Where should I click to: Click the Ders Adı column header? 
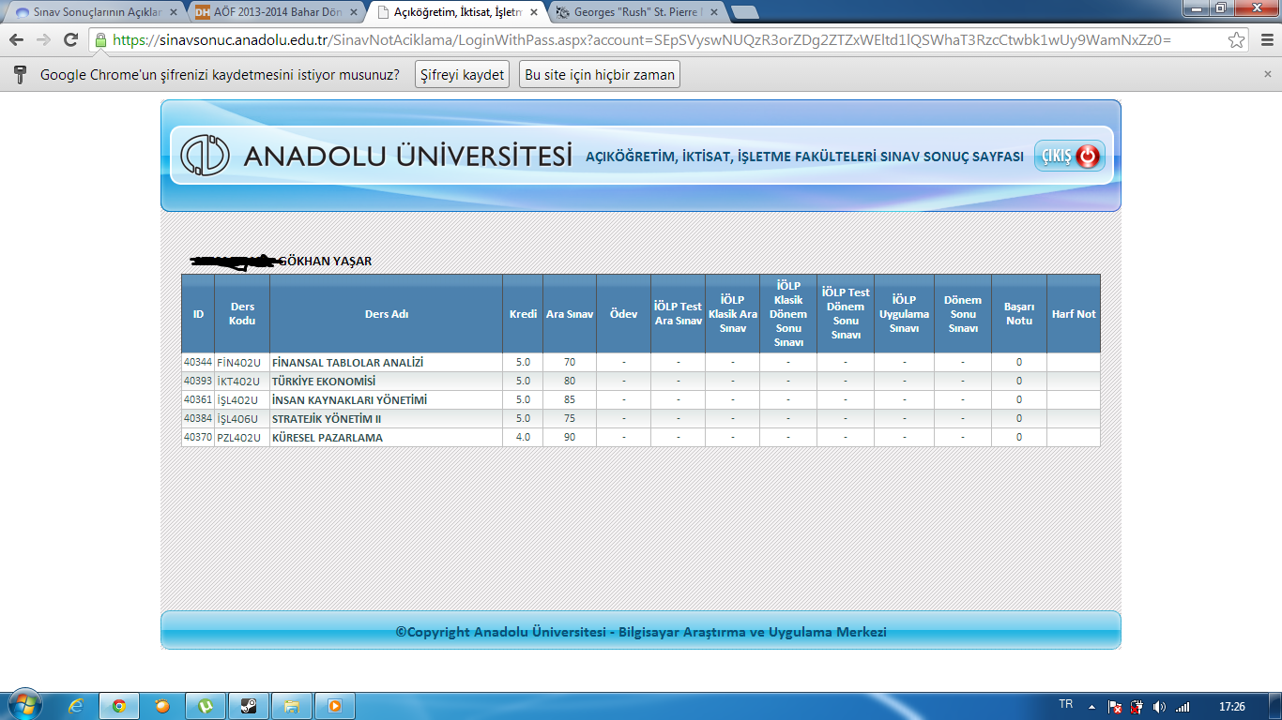(386, 314)
